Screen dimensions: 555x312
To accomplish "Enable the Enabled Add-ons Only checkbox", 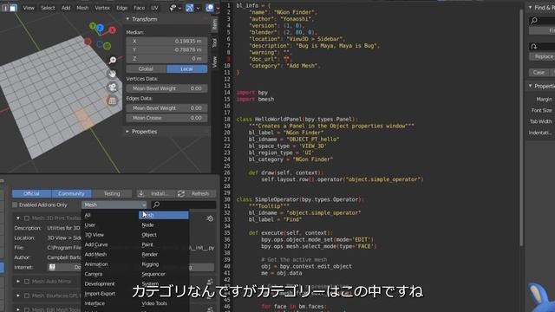I will tap(15, 205).
